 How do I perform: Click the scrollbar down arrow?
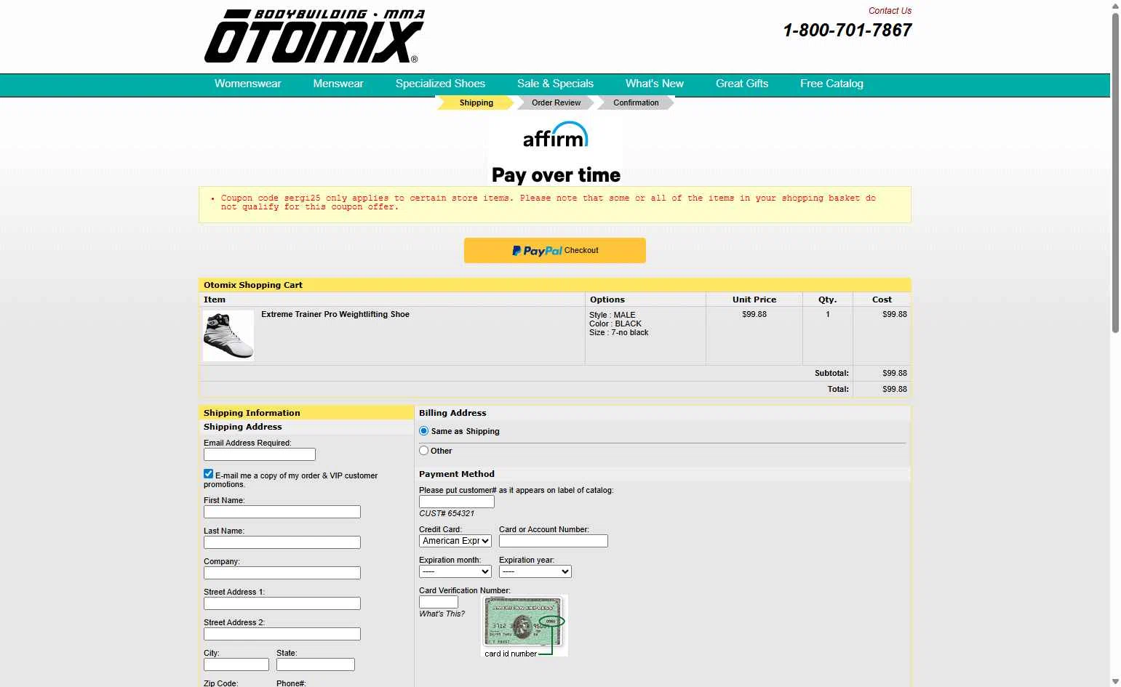click(1115, 681)
